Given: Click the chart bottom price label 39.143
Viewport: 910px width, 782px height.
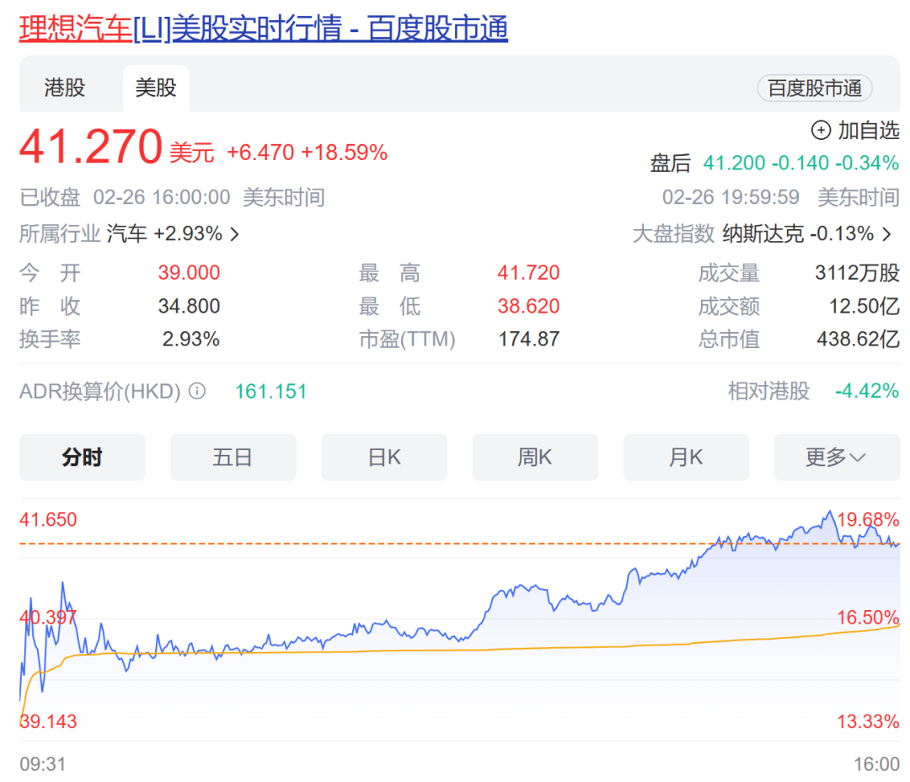Looking at the screenshot, I should coord(48,721).
